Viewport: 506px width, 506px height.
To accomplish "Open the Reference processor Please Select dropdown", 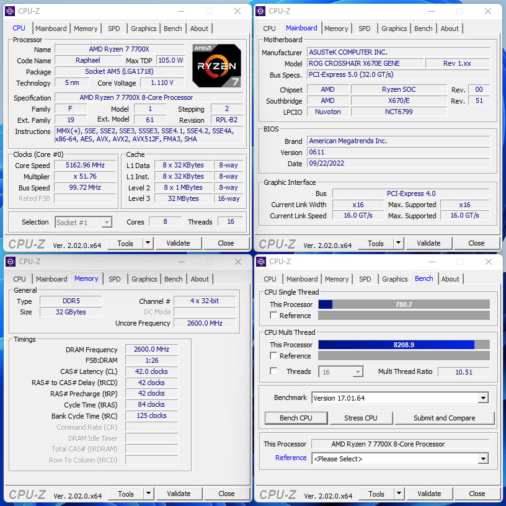I will point(483,459).
